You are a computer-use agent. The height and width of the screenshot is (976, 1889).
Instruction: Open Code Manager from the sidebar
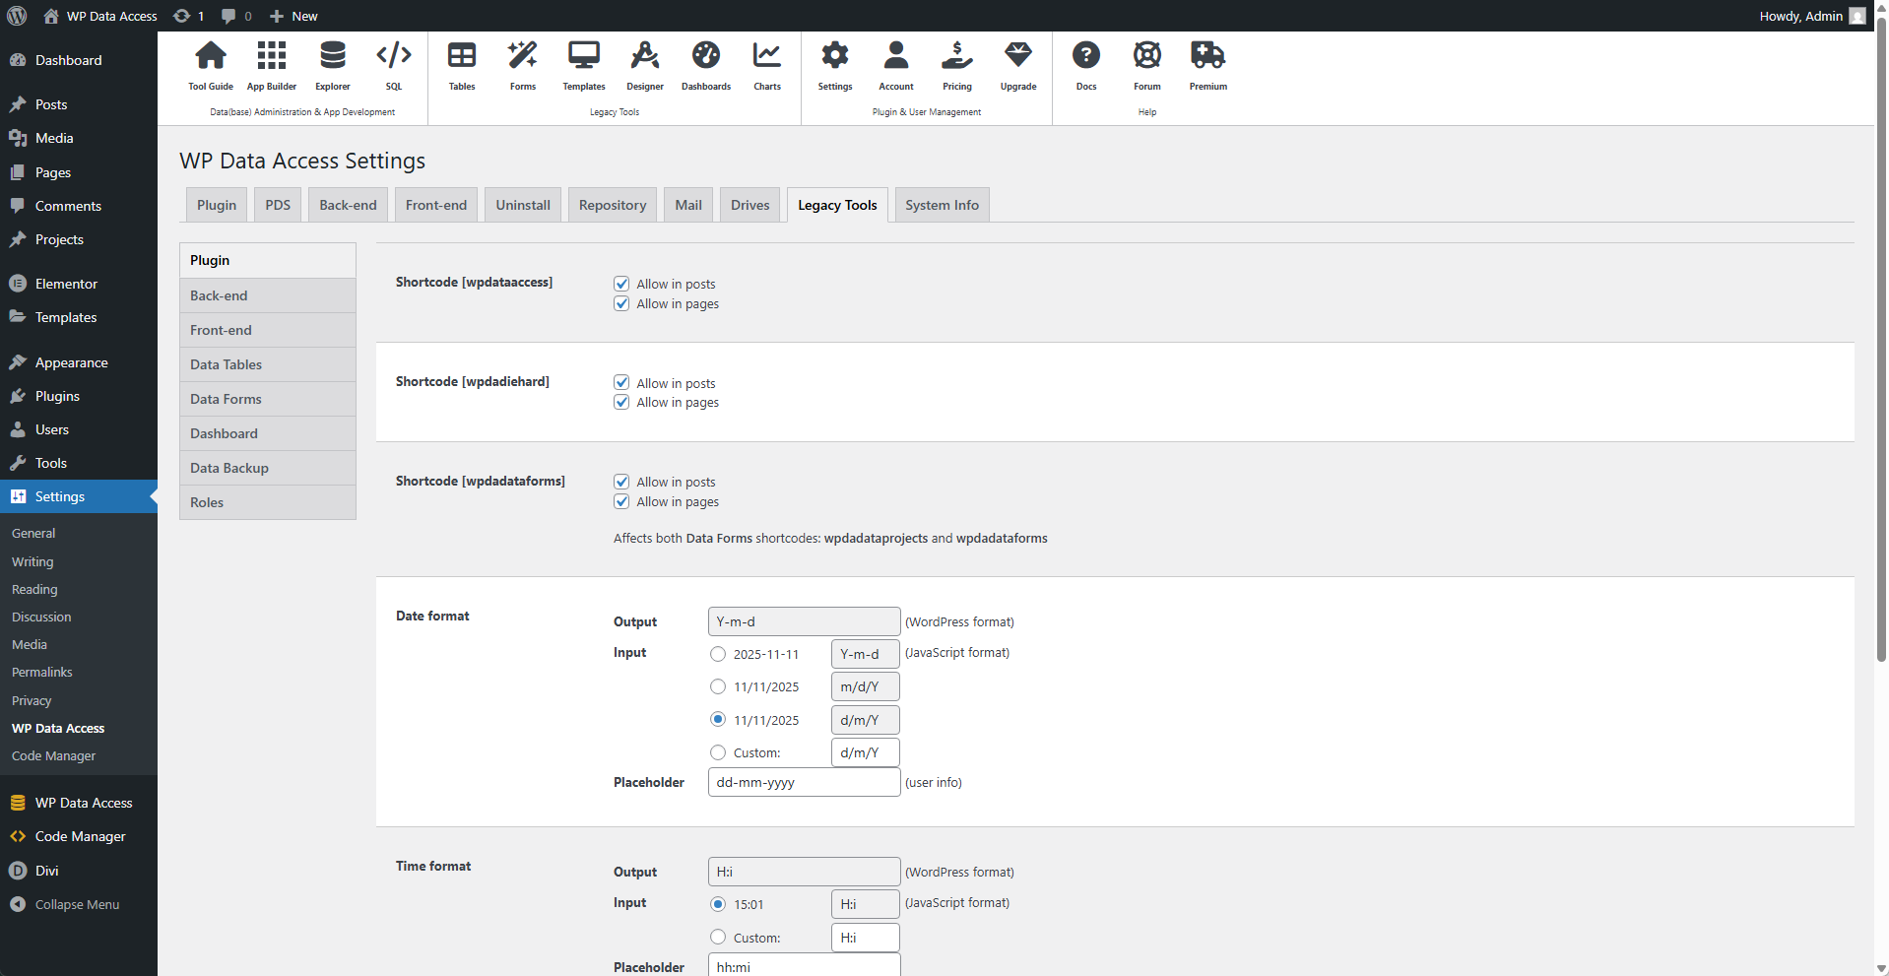tap(80, 836)
